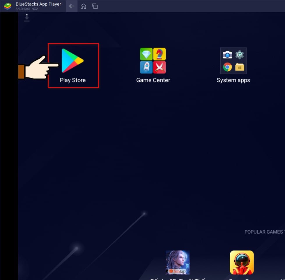The image size is (285, 280).
Task: Click the version number 5.9.0.1061 N32
Action: coord(27,9)
